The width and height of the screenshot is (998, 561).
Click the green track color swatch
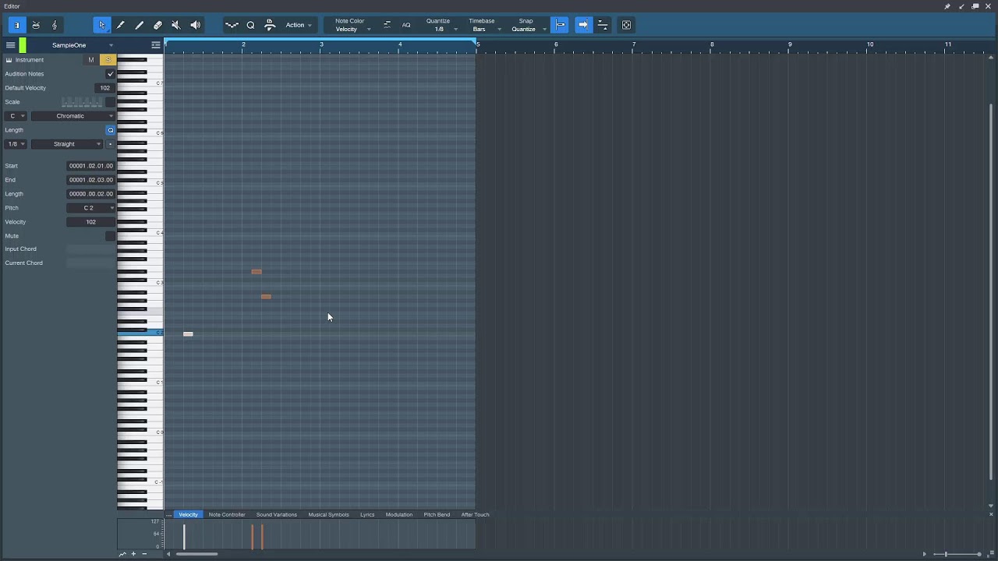[23, 45]
